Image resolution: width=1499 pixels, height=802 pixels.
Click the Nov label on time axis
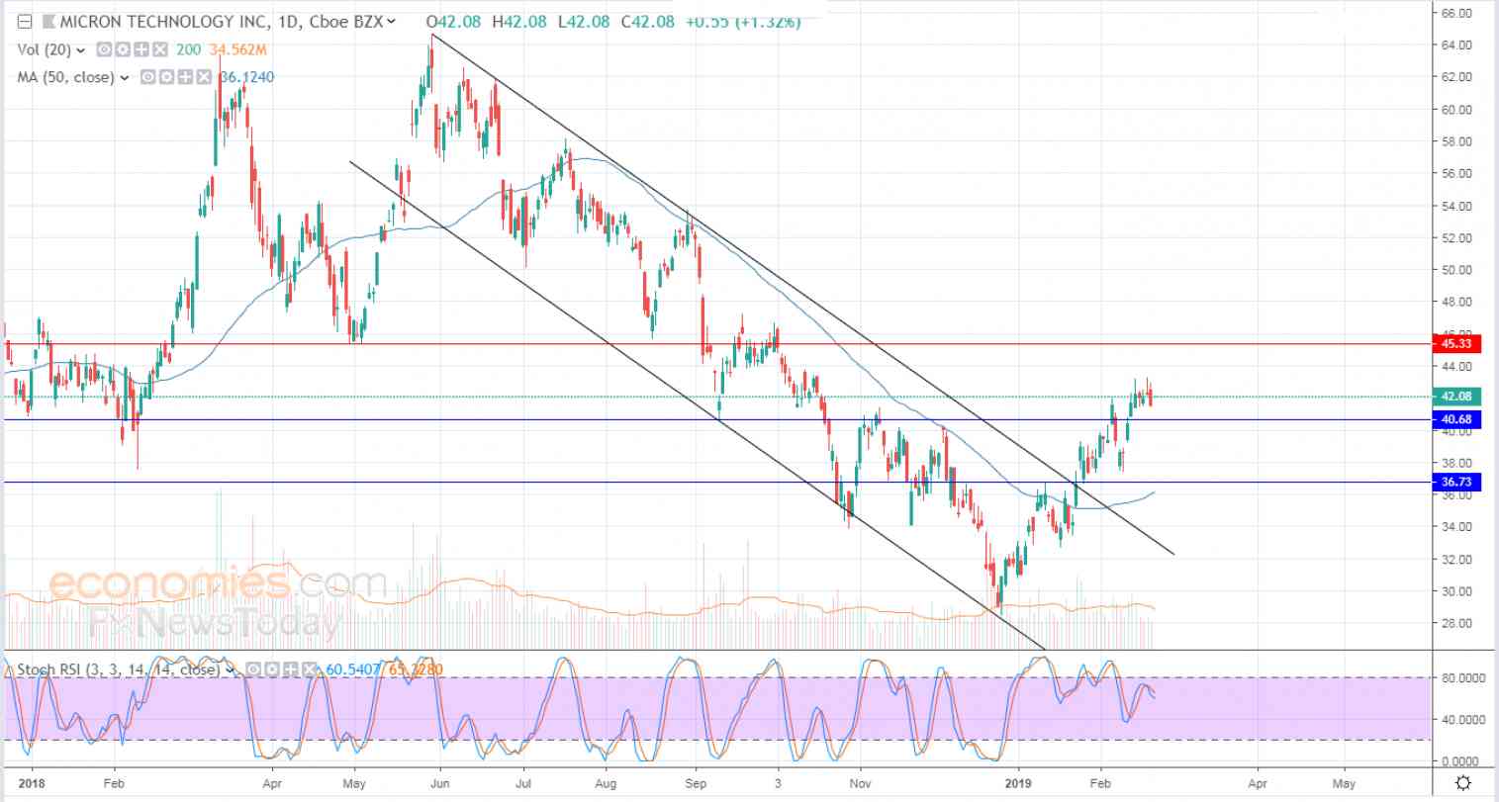tap(861, 781)
